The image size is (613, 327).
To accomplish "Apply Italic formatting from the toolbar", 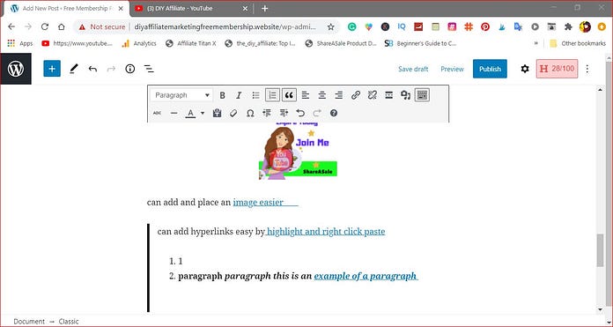I will point(239,95).
